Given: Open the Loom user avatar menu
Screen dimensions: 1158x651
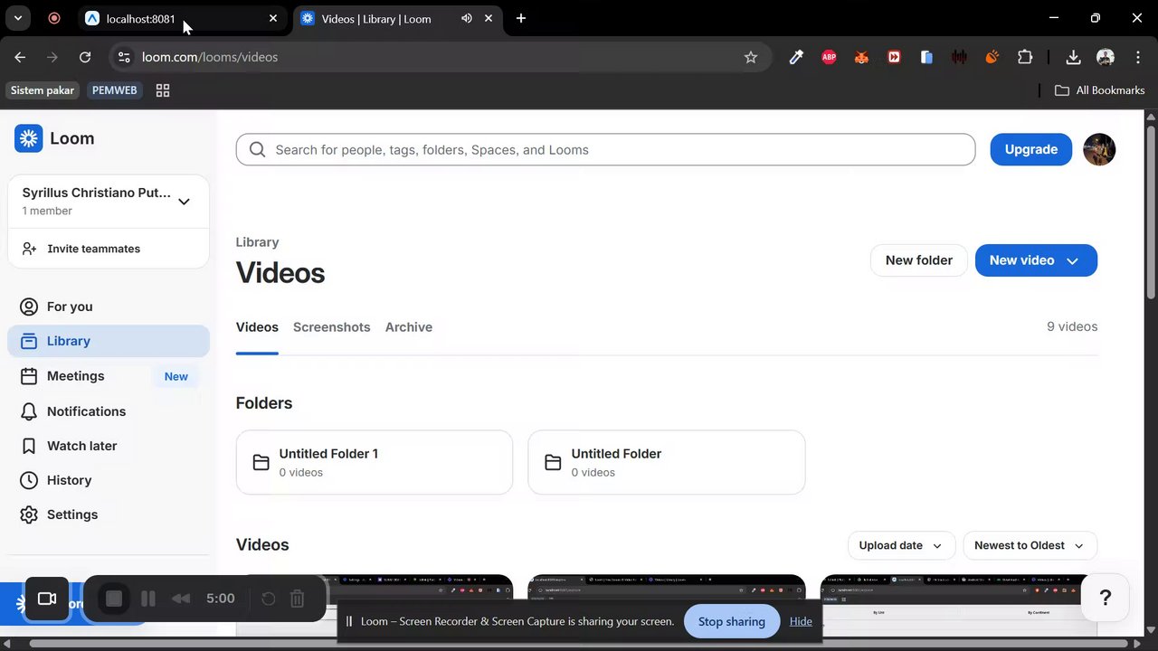Looking at the screenshot, I should click(1099, 149).
